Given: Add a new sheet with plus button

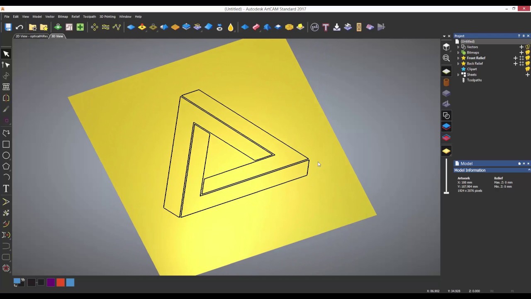Looking at the screenshot, I should click(x=528, y=75).
